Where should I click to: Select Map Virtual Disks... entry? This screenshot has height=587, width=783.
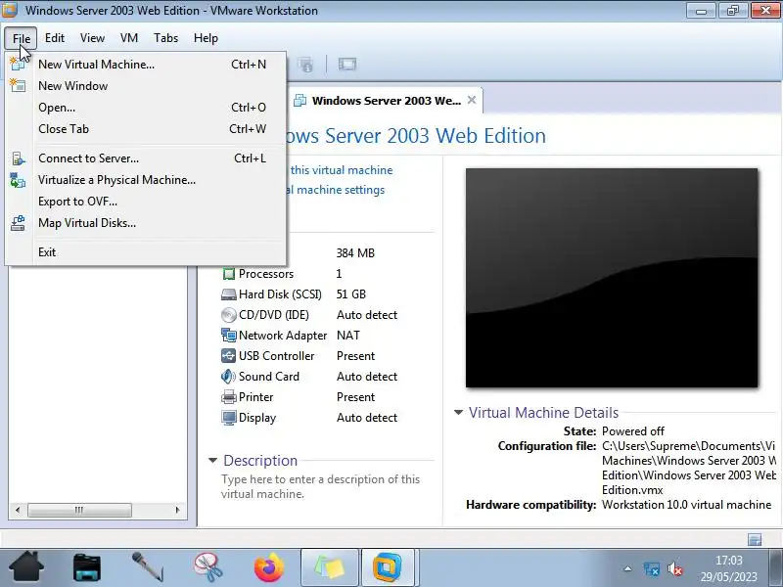tap(145, 223)
